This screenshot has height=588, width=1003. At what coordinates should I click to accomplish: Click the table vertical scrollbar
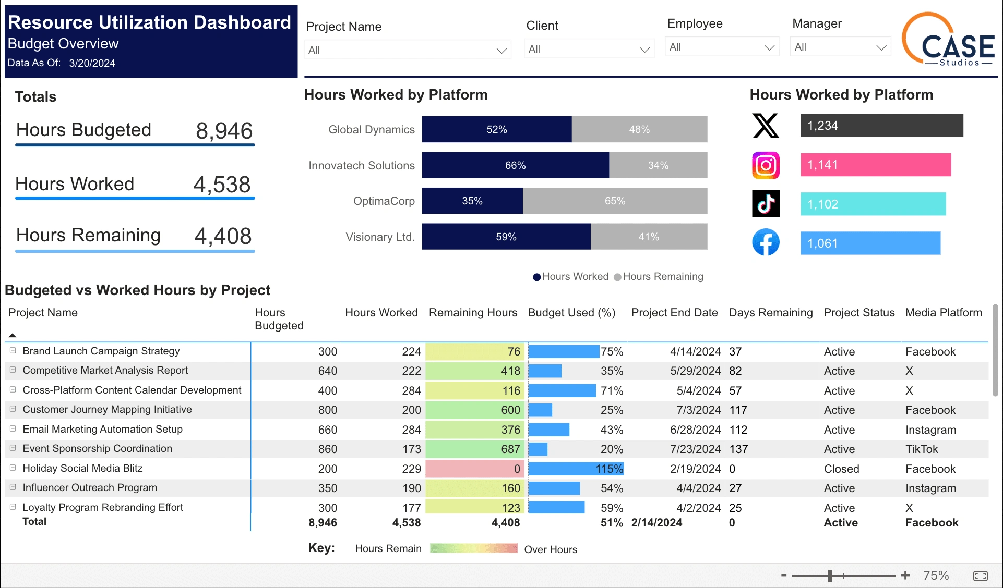tap(995, 350)
